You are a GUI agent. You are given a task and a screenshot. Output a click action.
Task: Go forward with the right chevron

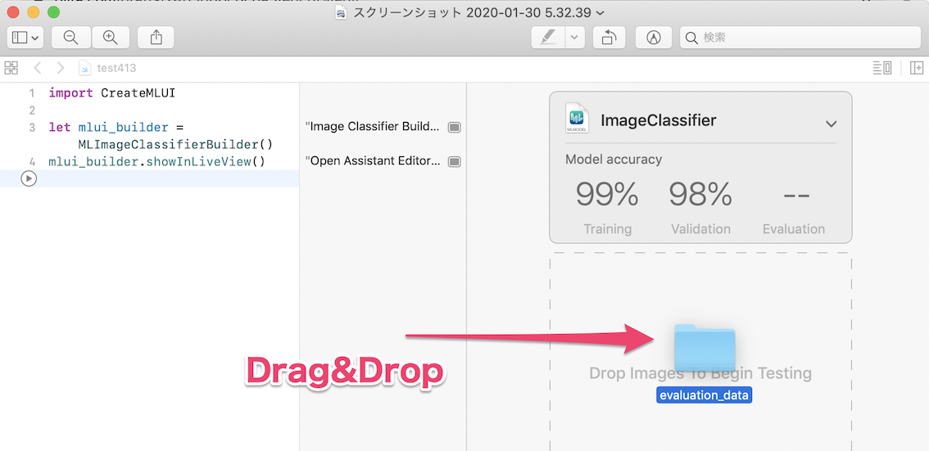(61, 68)
